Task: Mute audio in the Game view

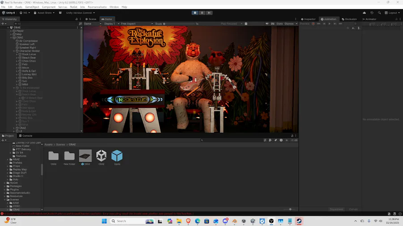Action: click(x=267, y=24)
